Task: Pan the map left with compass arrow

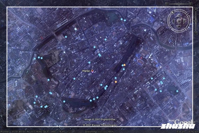Action: pyautogui.click(x=173, y=21)
